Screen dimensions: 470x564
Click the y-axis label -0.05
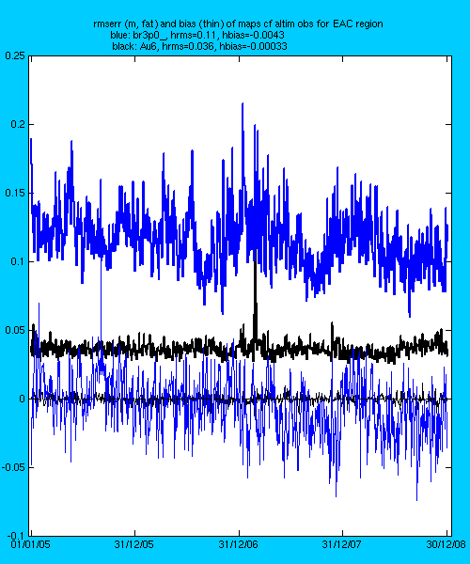[13, 467]
